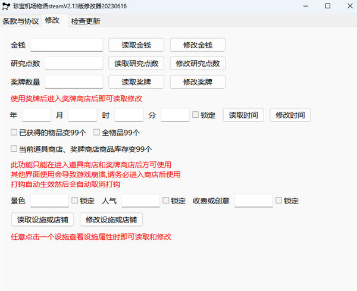Viewport: 357px width, 291px height.
Task: Focus the 月 input field
Action: (x=83, y=115)
